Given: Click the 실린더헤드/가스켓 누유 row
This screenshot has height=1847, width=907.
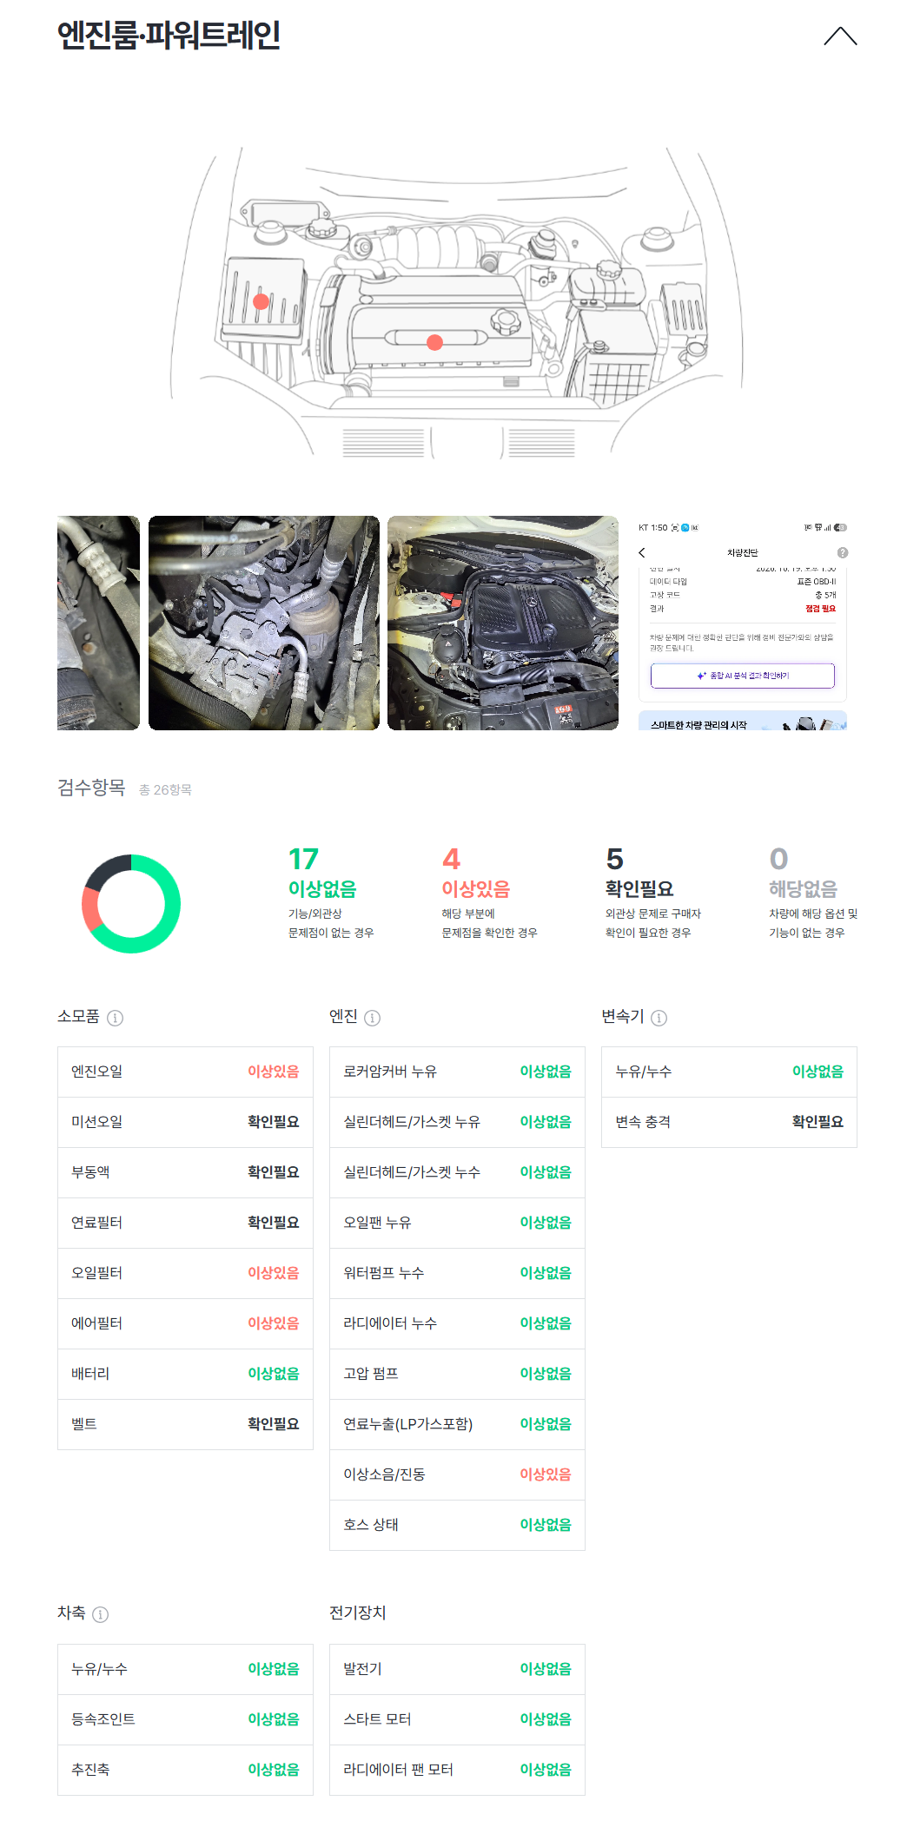Looking at the screenshot, I should [457, 1122].
